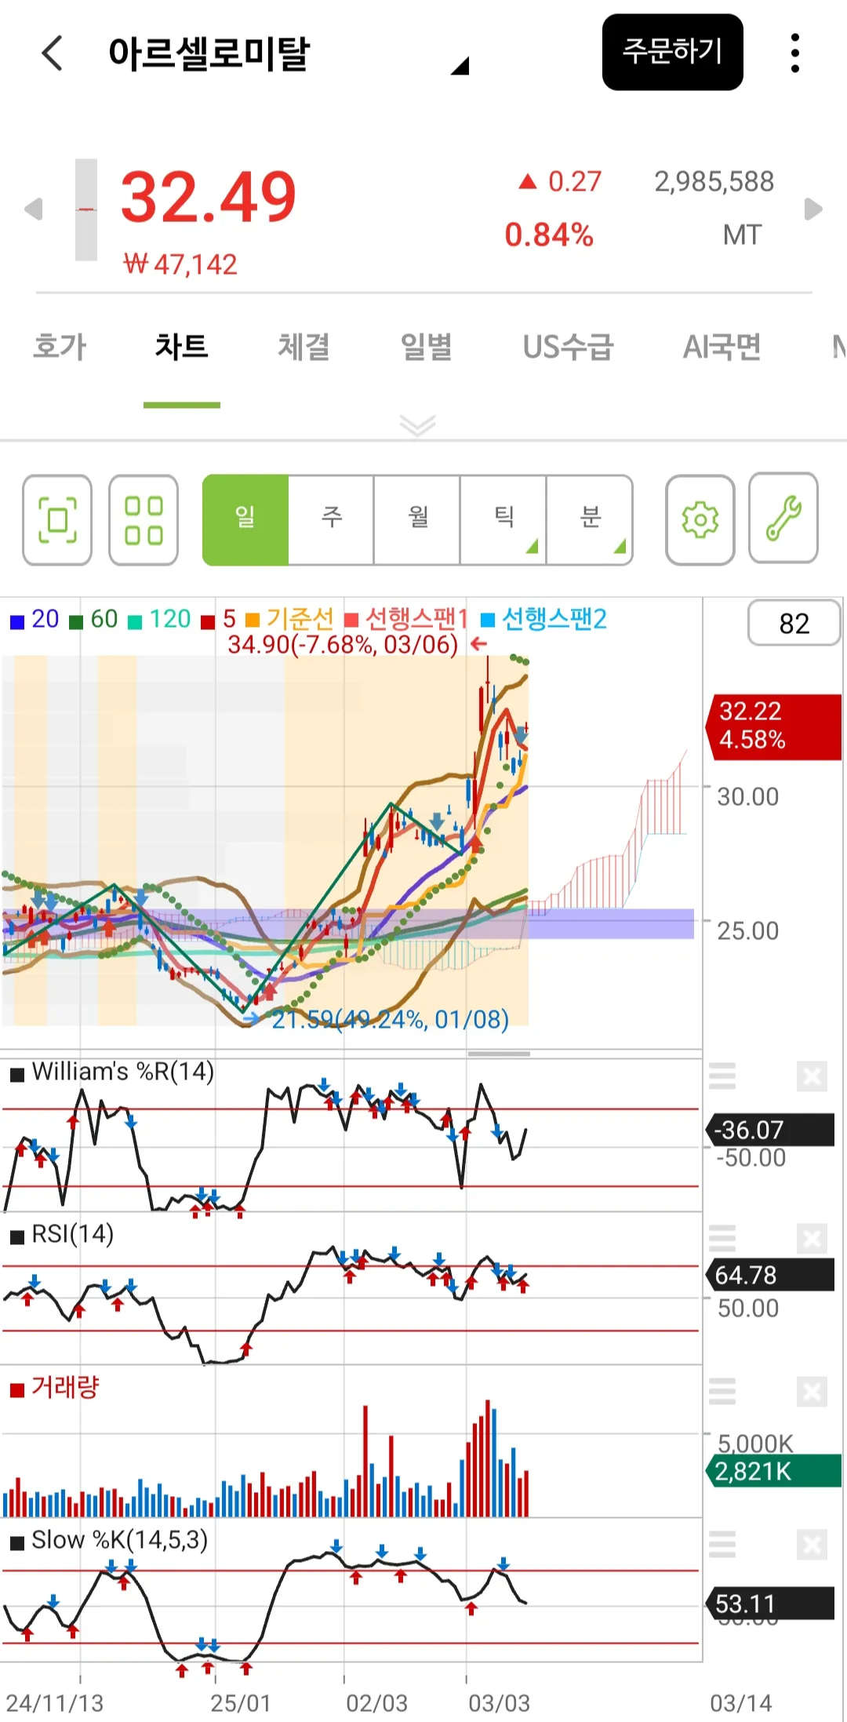Reorder the William's %R panel handle
This screenshot has height=1722, width=847.
[722, 1076]
